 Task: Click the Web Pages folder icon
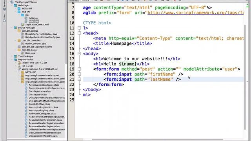[x=15, y=5]
